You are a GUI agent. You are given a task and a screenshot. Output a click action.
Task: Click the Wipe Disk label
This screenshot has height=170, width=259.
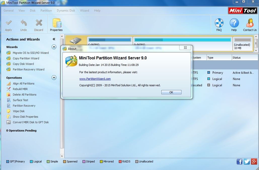coord(19,111)
